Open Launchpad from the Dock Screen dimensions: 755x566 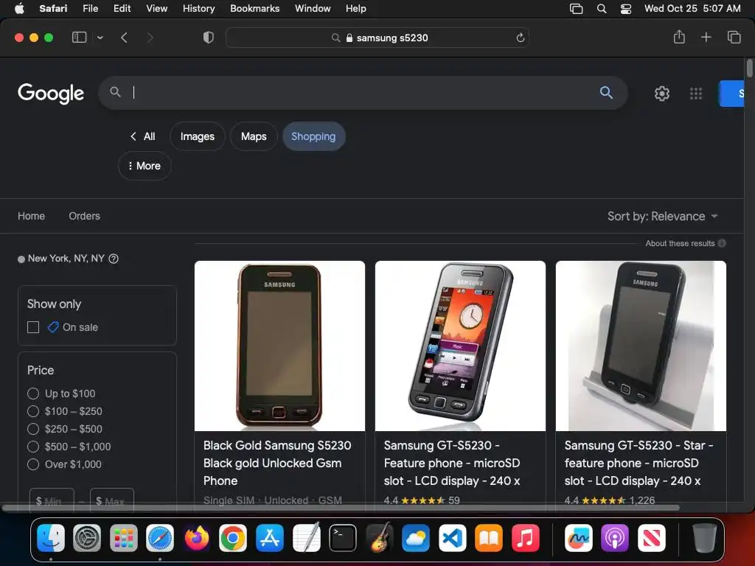(124, 538)
